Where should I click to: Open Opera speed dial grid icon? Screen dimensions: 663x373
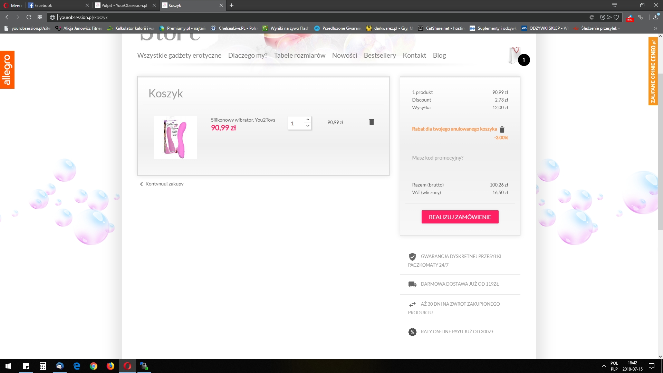[x=40, y=17]
